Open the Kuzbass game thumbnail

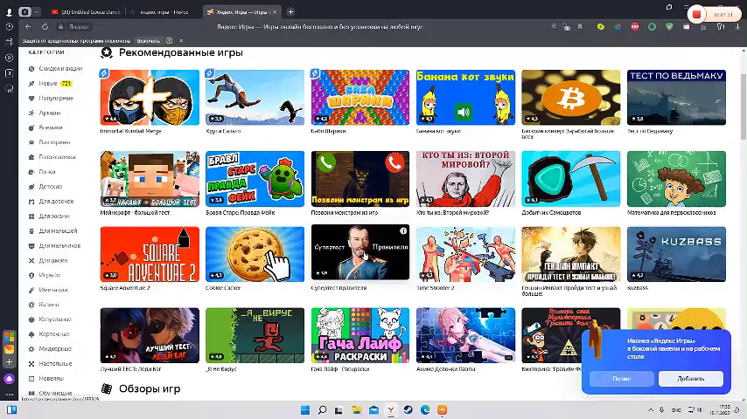tap(676, 254)
